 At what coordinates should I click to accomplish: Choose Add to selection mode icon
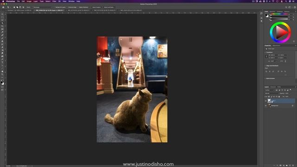tap(17, 7)
